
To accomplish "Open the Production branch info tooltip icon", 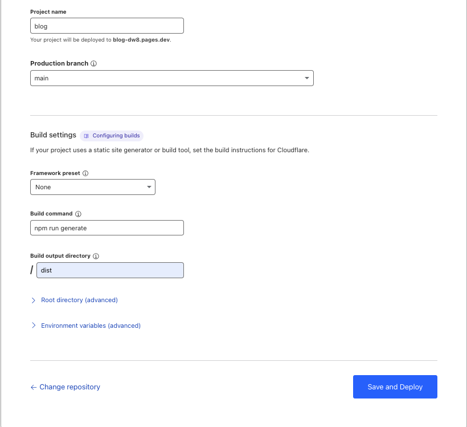I will pyautogui.click(x=93, y=63).
